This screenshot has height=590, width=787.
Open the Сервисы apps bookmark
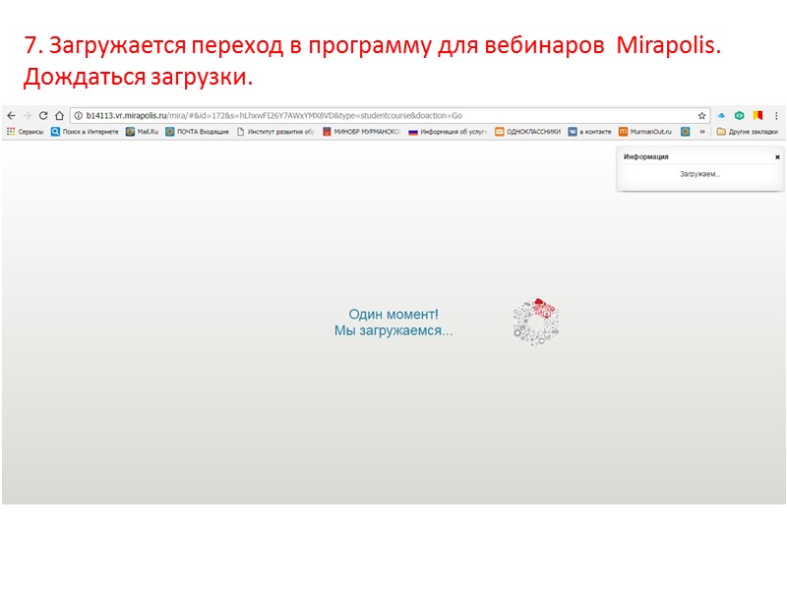(26, 132)
